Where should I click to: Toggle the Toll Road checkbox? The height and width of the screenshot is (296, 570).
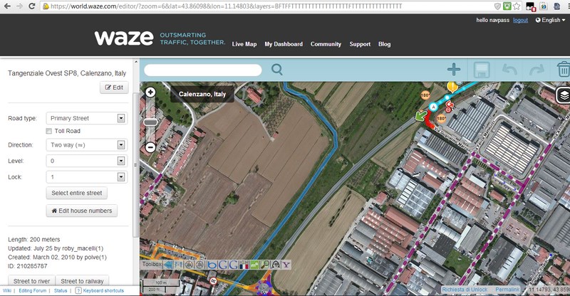(48, 131)
